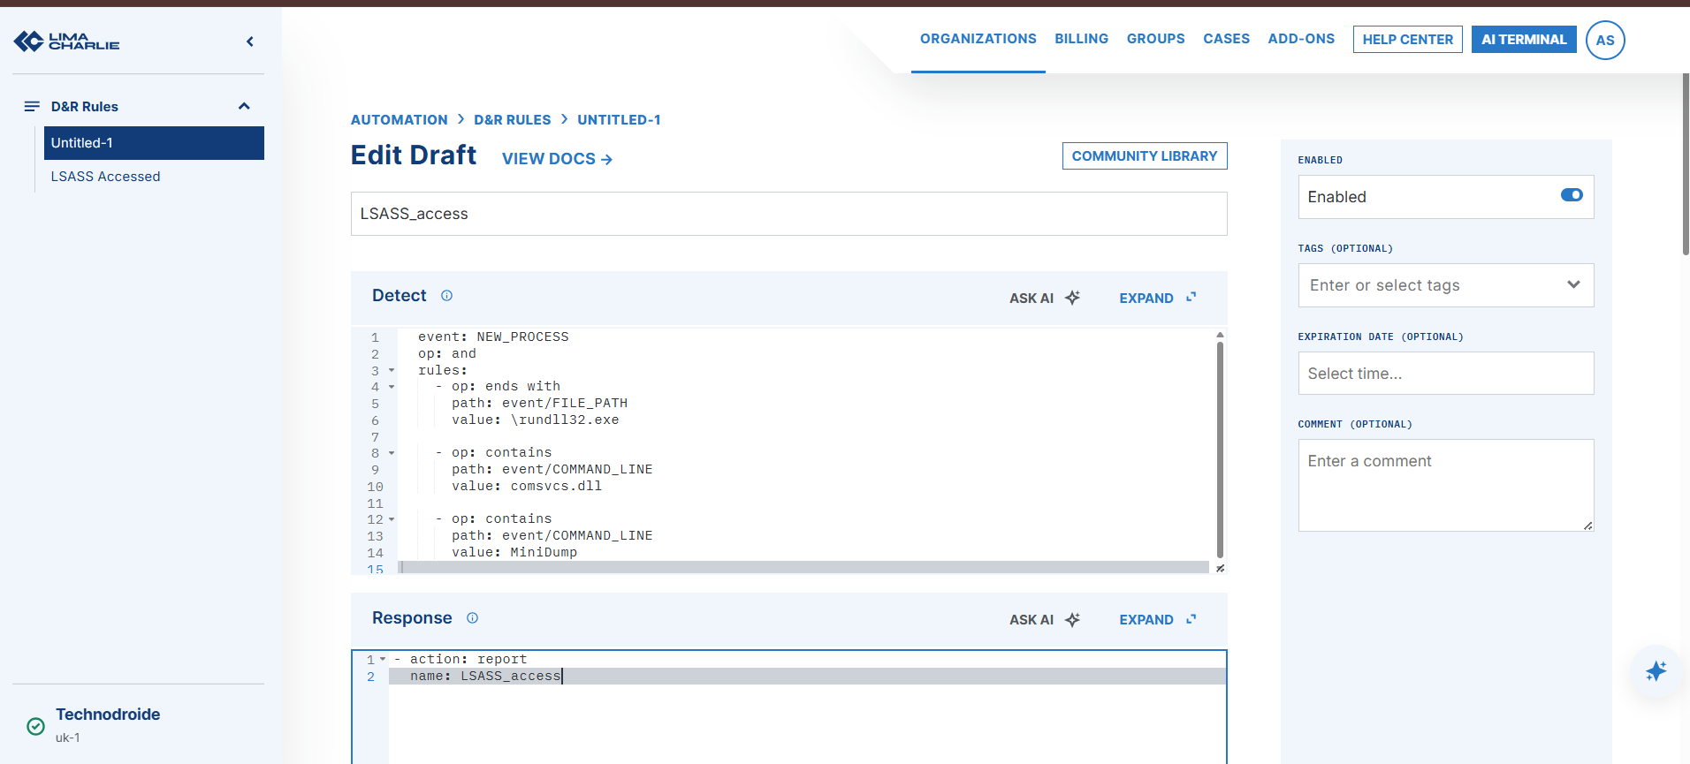Toggle the Enabled switch off

coord(1572,195)
